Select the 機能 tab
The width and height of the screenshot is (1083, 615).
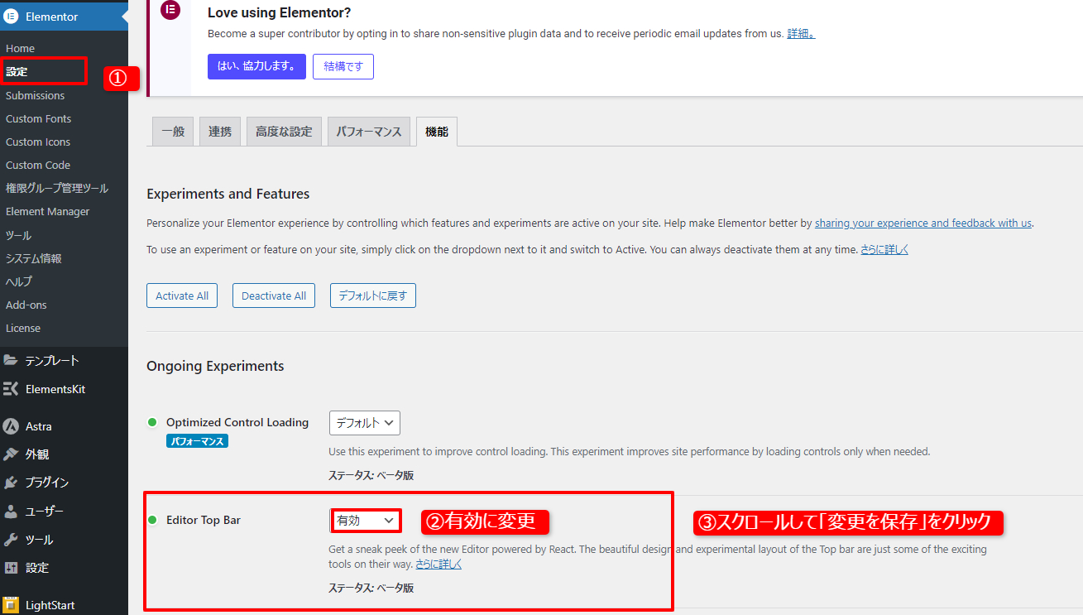(437, 132)
